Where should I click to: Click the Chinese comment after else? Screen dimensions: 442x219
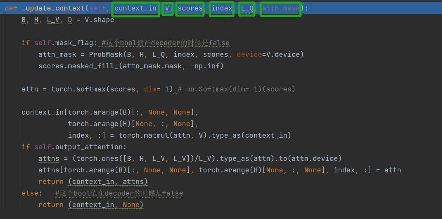[x=119, y=193]
